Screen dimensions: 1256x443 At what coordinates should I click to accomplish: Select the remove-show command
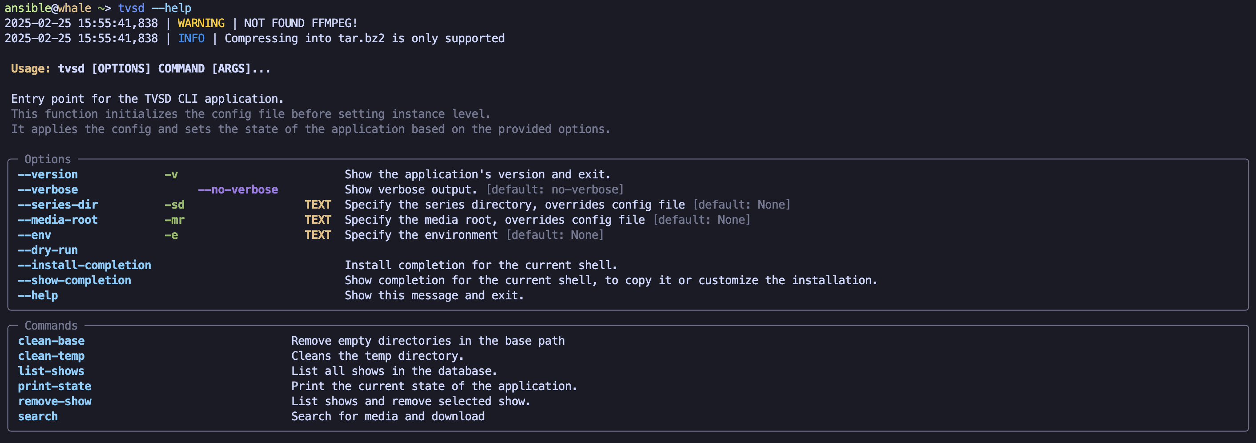[55, 401]
